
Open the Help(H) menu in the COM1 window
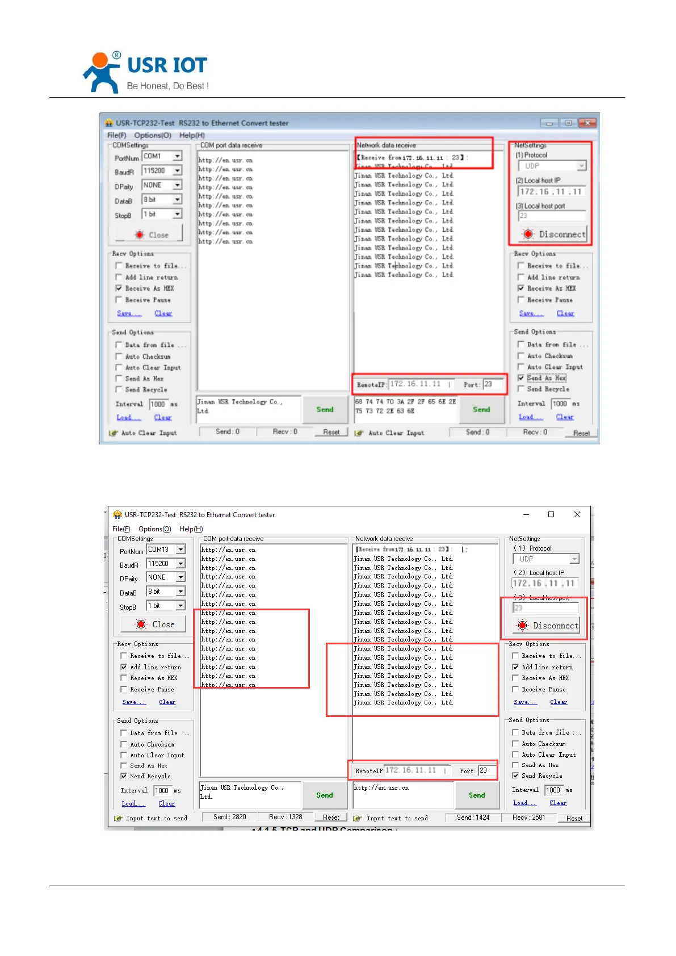coord(192,136)
